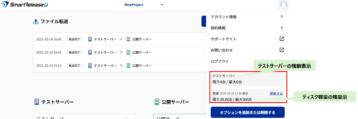
Task: Open サポートサイト menu item
Action: click(223, 39)
